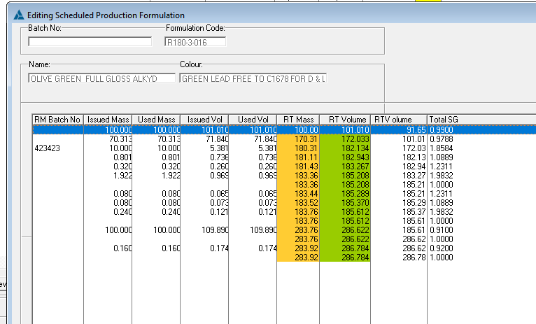This screenshot has height=324, width=536.
Task: Click Used Vol value 5.381
Action: [266, 148]
